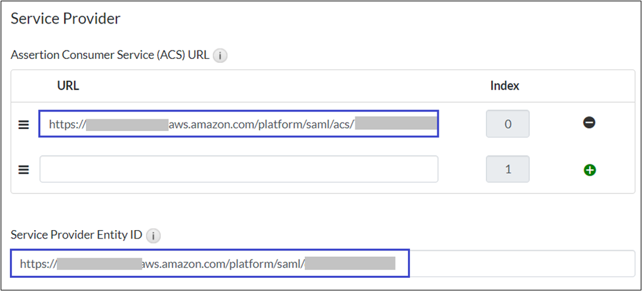
Task: Click the Assertion Consumer Service (ACS) URL label
Action: click(x=110, y=55)
